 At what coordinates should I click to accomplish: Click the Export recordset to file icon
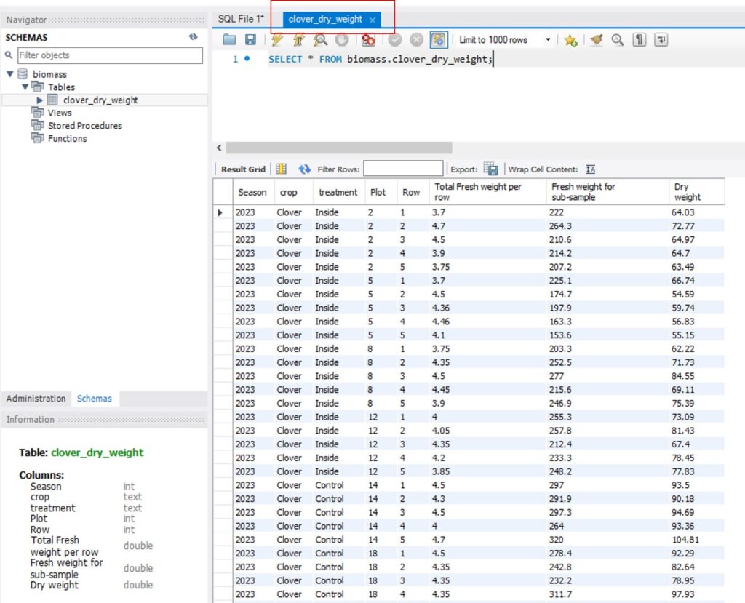click(x=491, y=169)
